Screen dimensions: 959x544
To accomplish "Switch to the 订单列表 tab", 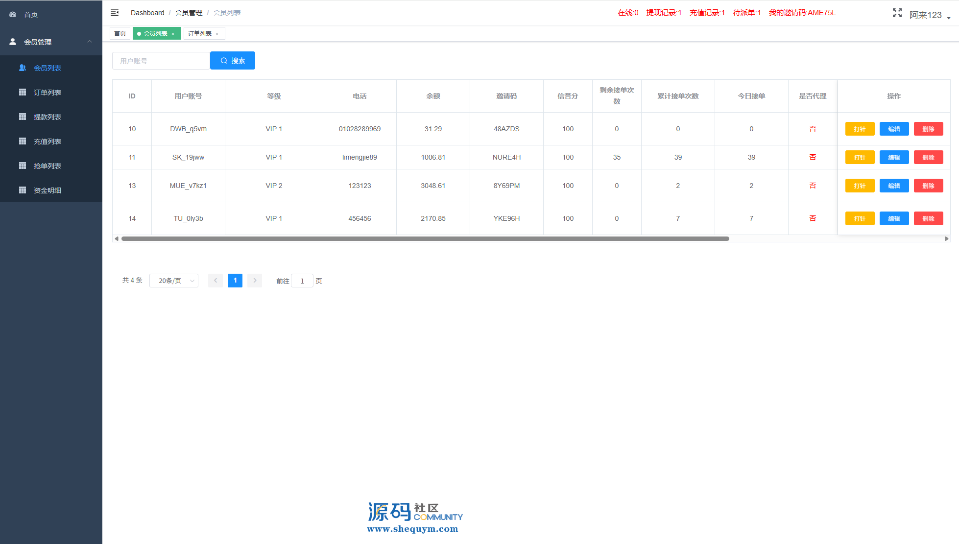I will [199, 34].
